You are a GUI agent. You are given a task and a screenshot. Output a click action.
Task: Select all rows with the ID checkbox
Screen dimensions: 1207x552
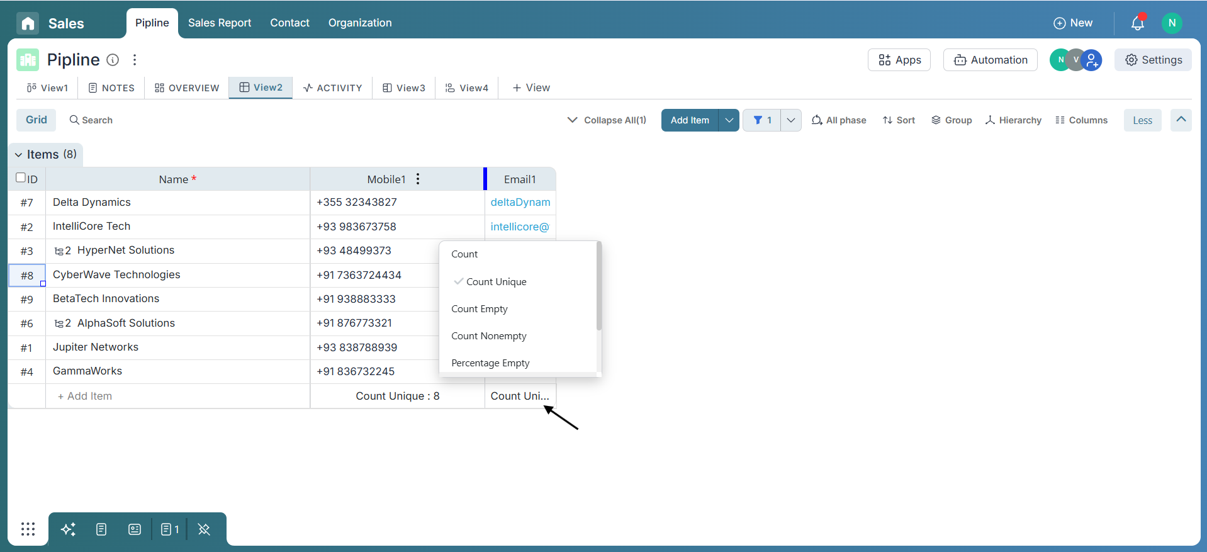21,177
